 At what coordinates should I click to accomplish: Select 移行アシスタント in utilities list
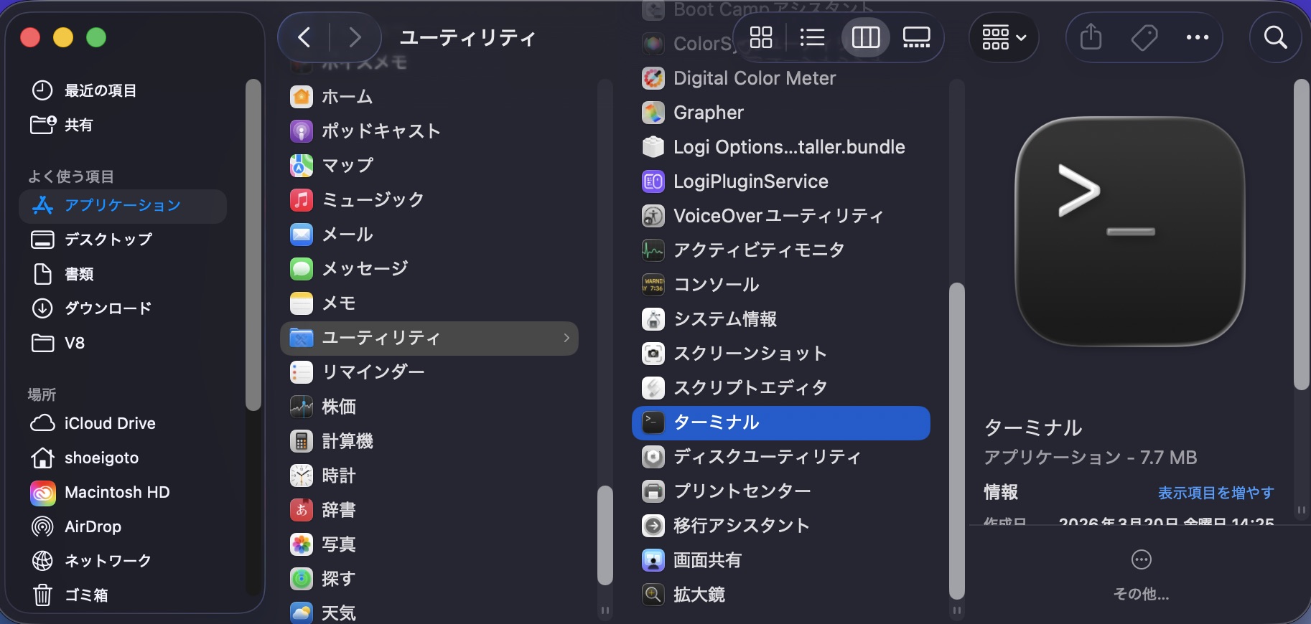pos(781,526)
